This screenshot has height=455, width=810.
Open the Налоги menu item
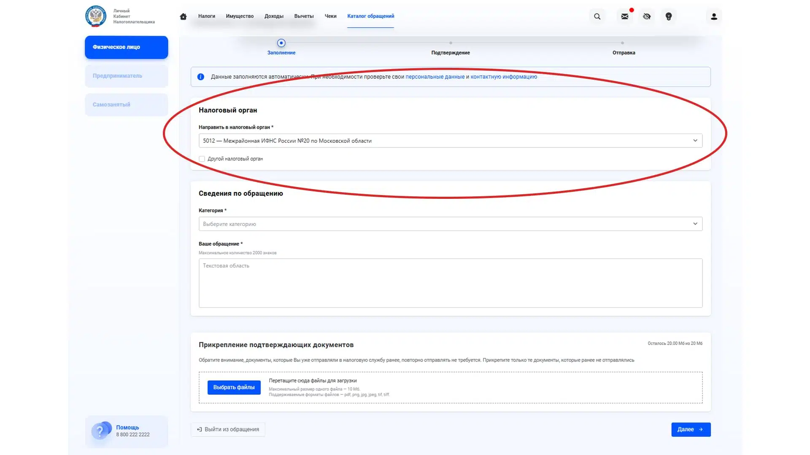[207, 16]
